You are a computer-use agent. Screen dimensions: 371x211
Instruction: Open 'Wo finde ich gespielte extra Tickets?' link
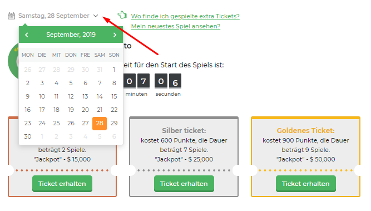pos(185,16)
